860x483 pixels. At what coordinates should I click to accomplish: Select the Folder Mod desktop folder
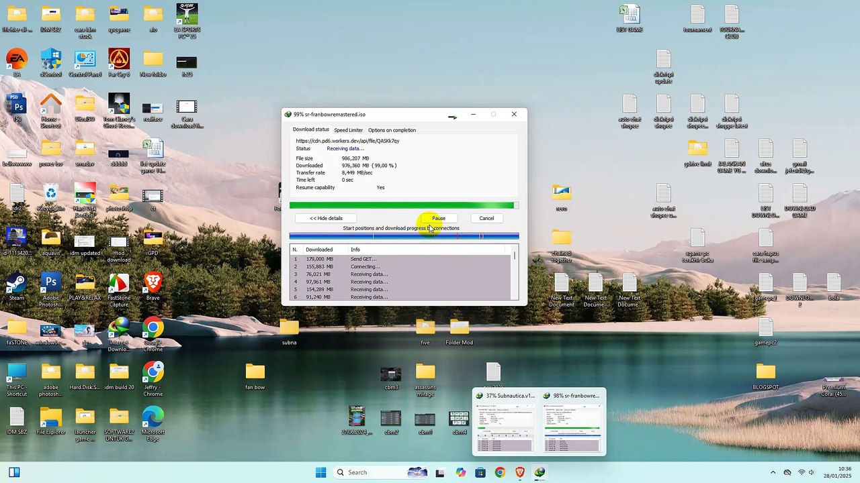459,331
